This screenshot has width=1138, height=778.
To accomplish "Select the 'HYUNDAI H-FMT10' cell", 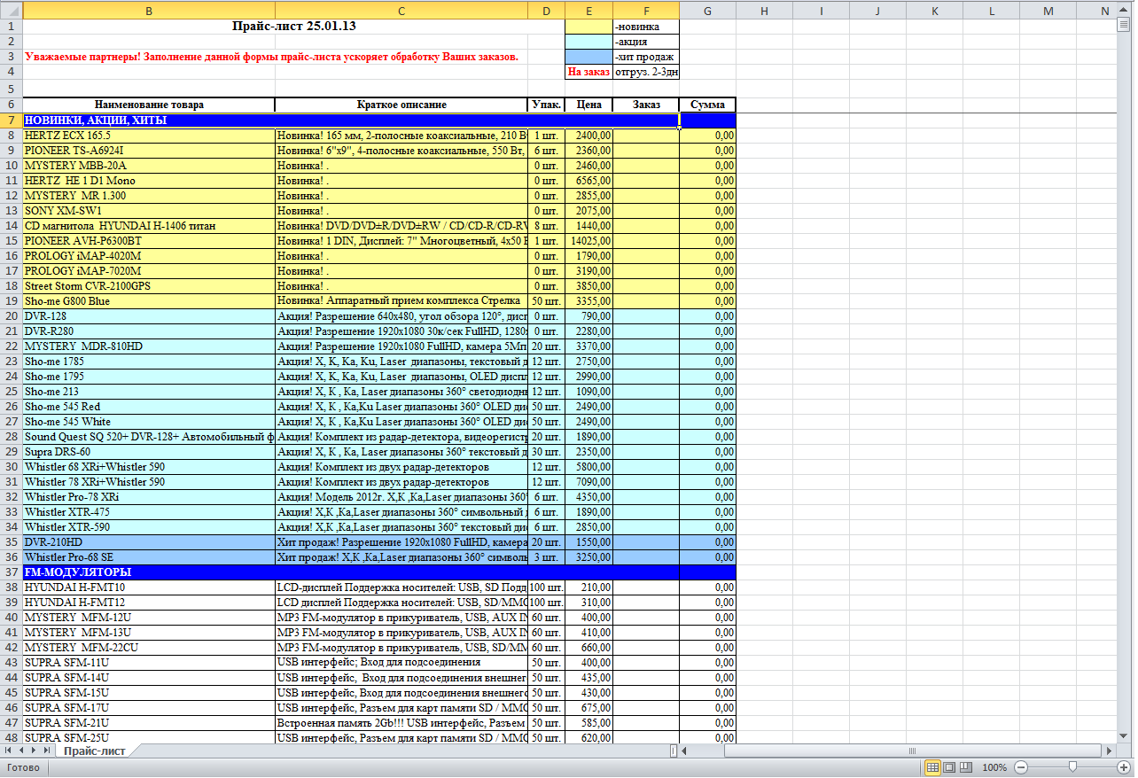I will (149, 587).
